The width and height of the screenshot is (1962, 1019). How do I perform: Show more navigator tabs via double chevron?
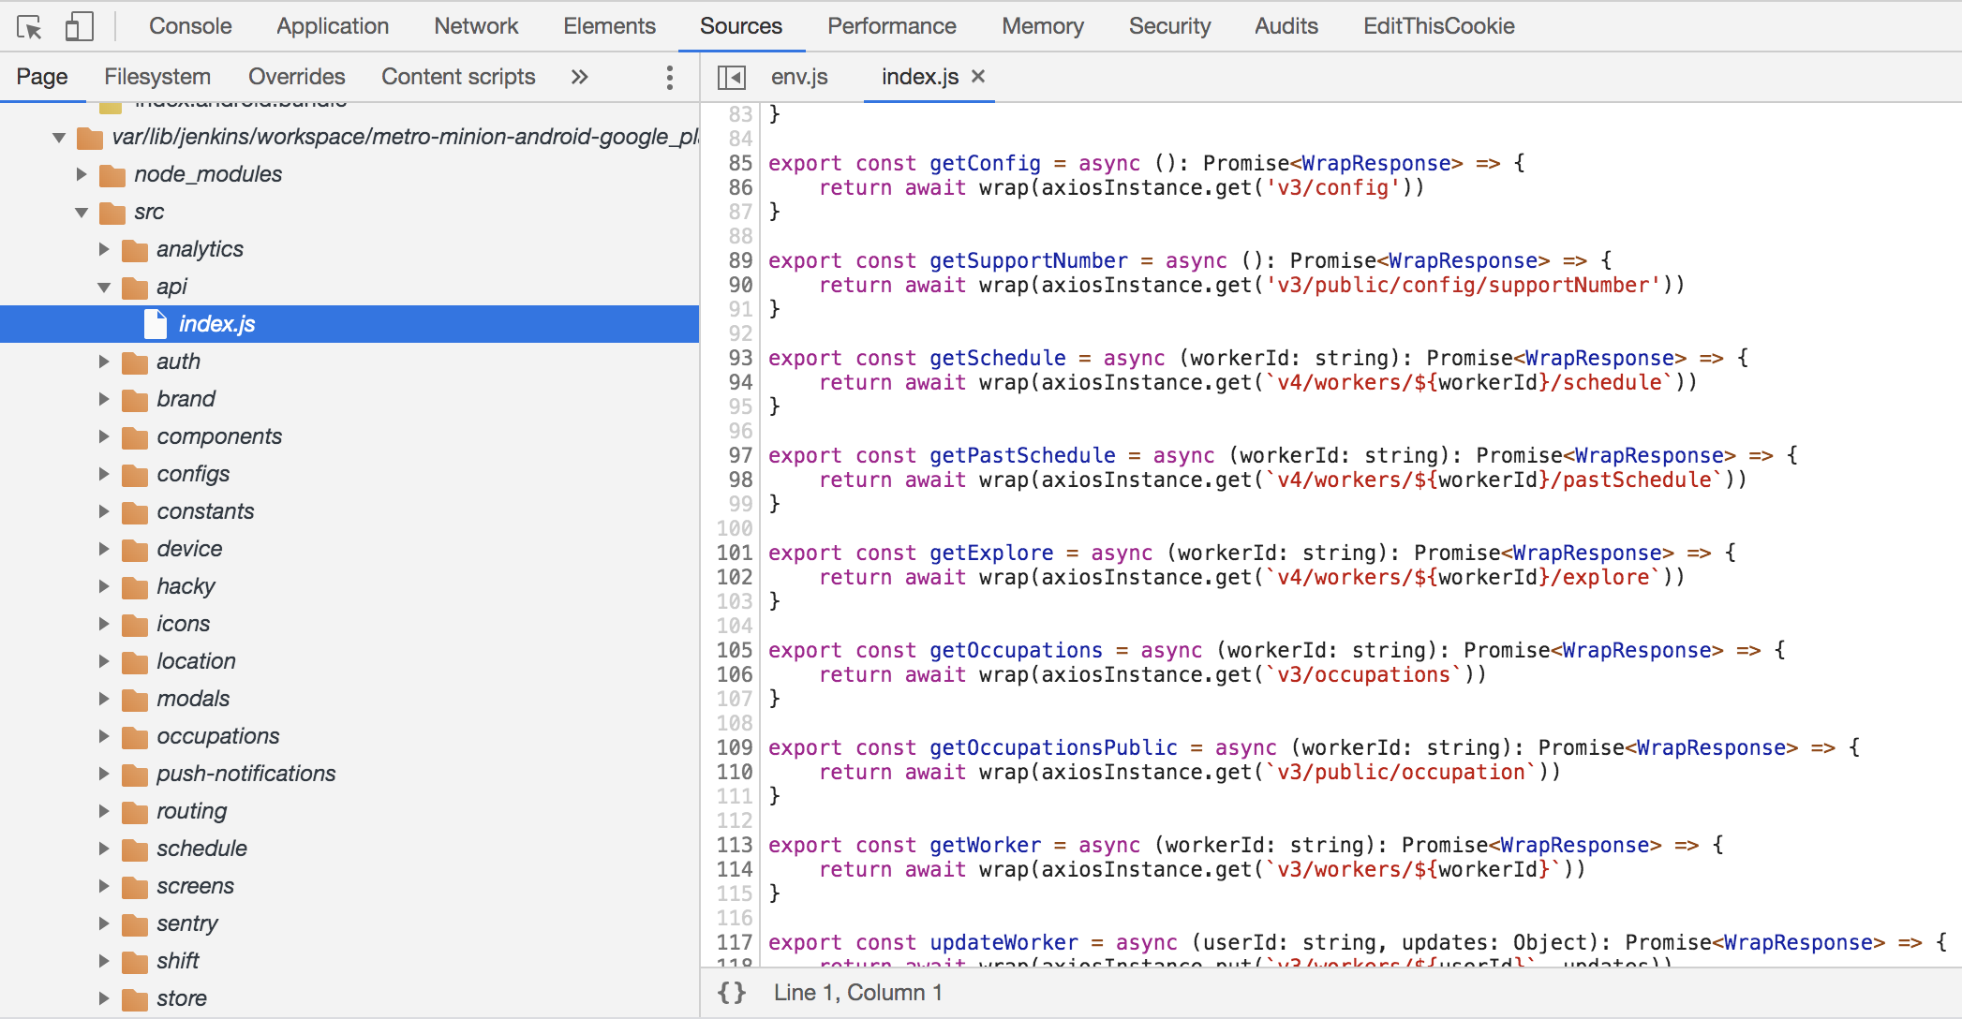pos(580,77)
